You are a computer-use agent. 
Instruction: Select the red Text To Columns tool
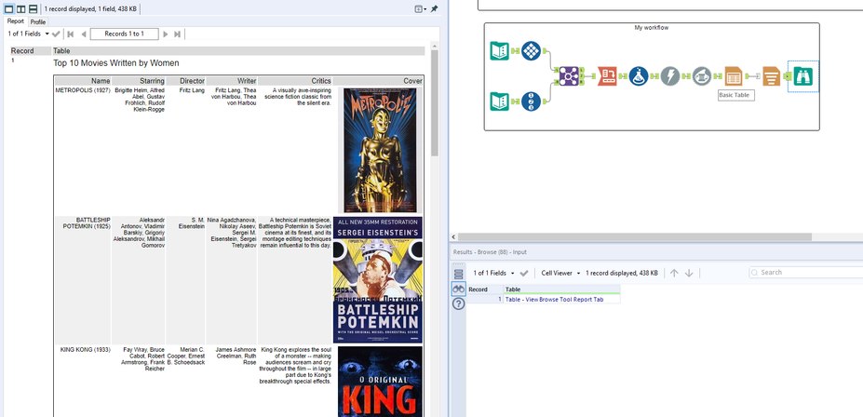[x=607, y=76]
